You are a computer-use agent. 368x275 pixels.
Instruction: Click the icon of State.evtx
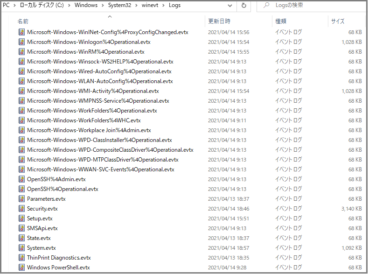[x=21, y=238]
